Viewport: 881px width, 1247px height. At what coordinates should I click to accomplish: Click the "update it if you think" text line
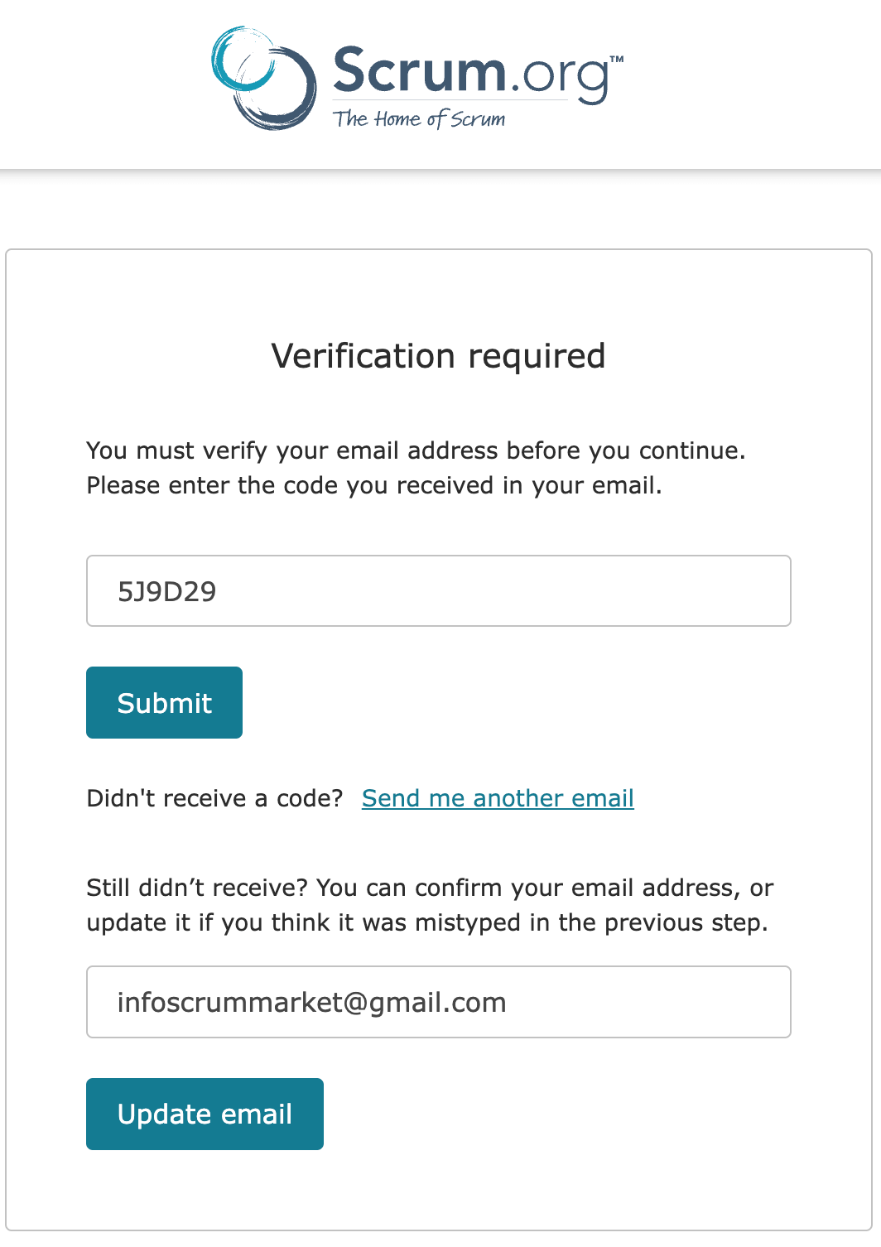click(427, 922)
